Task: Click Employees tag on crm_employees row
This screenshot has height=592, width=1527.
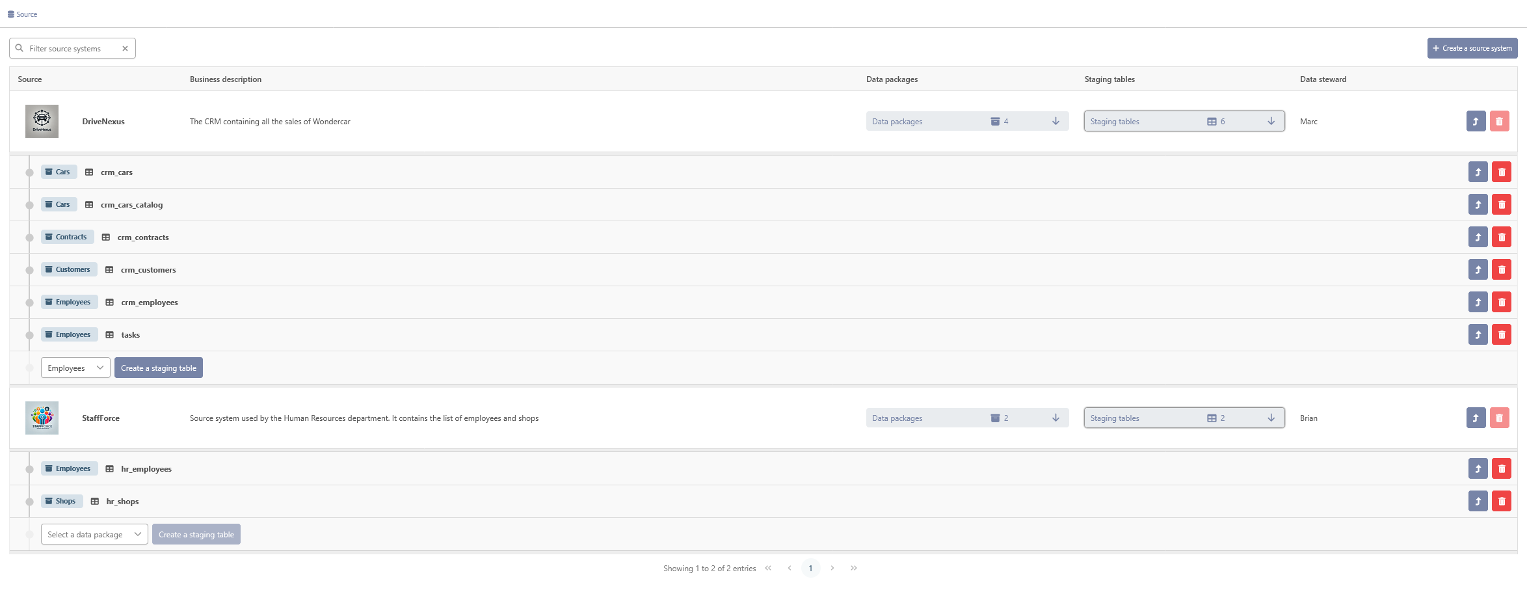Action: point(70,302)
